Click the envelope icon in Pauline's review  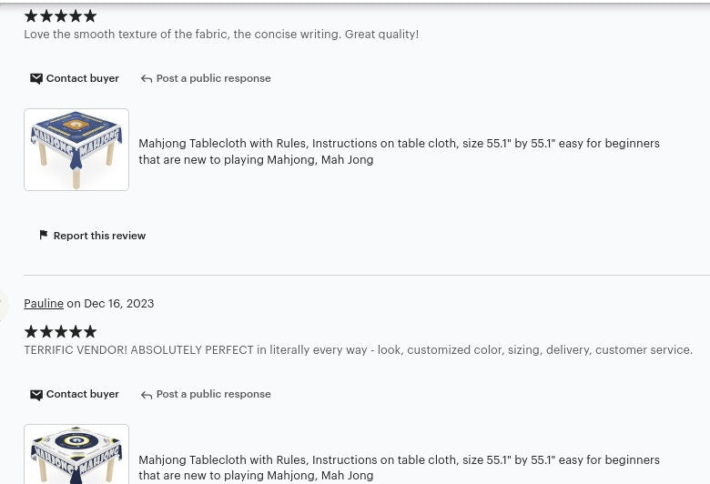pyautogui.click(x=36, y=395)
